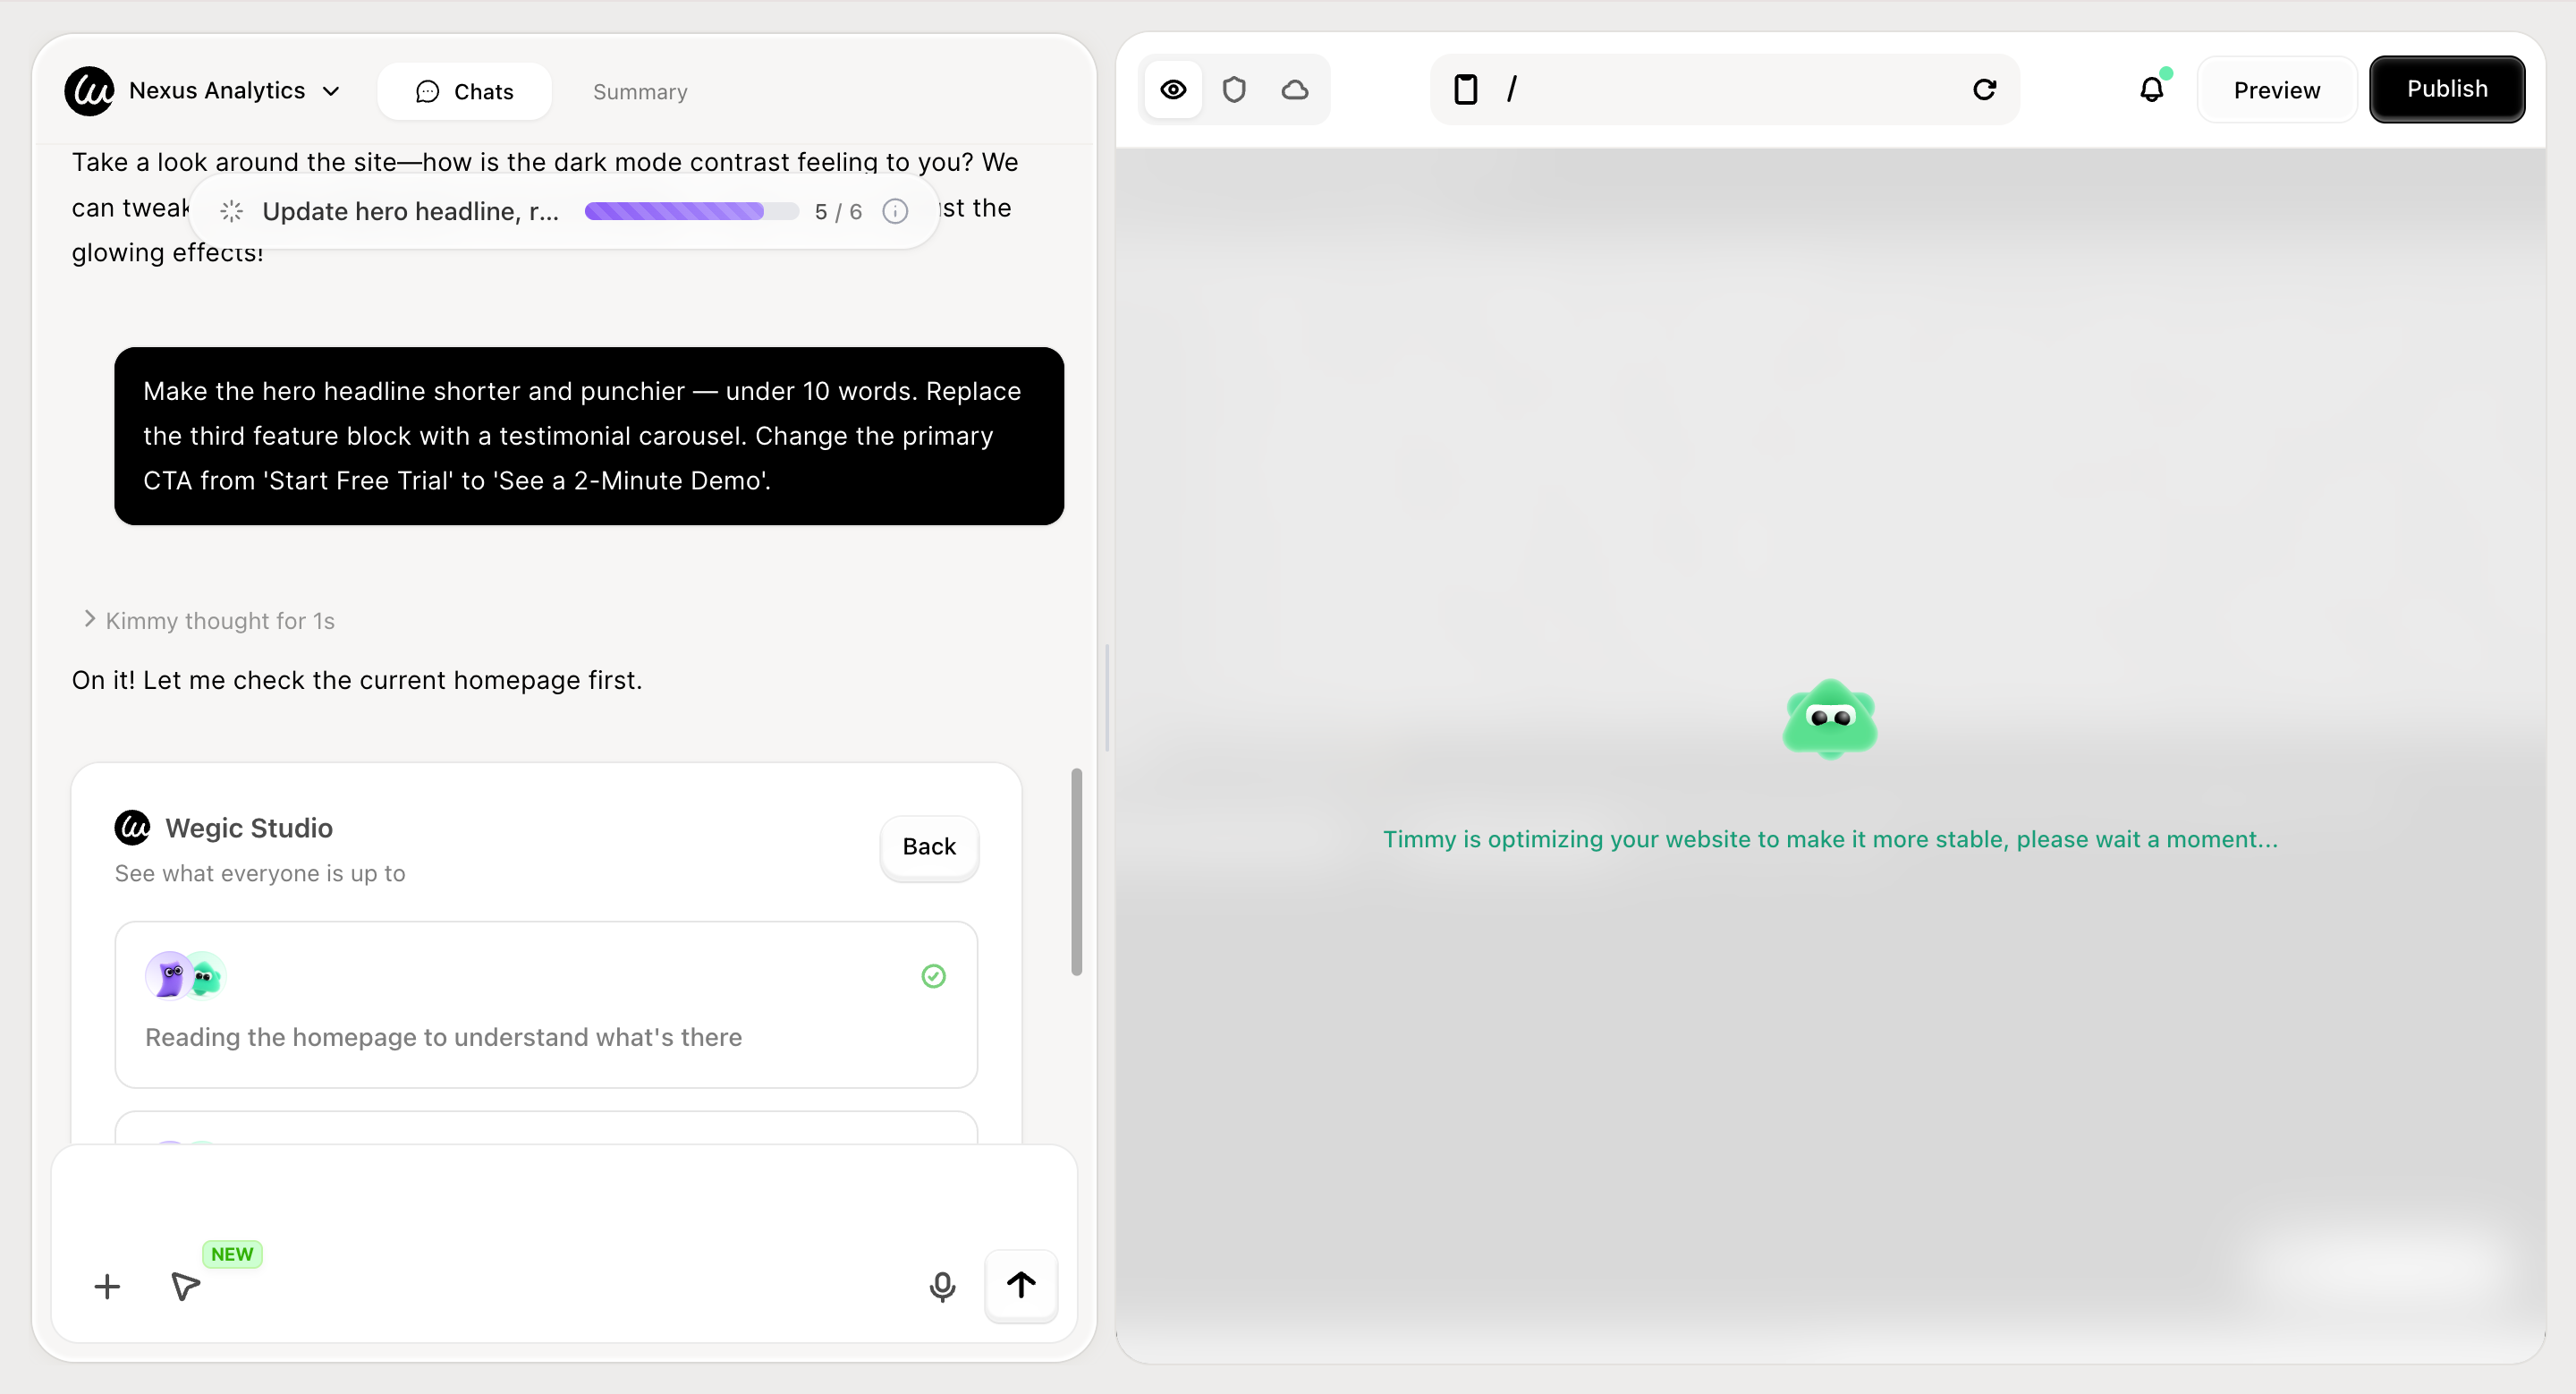This screenshot has height=1394, width=2576.
Task: Click the Wegic Studio card logo
Action: pyautogui.click(x=132, y=828)
